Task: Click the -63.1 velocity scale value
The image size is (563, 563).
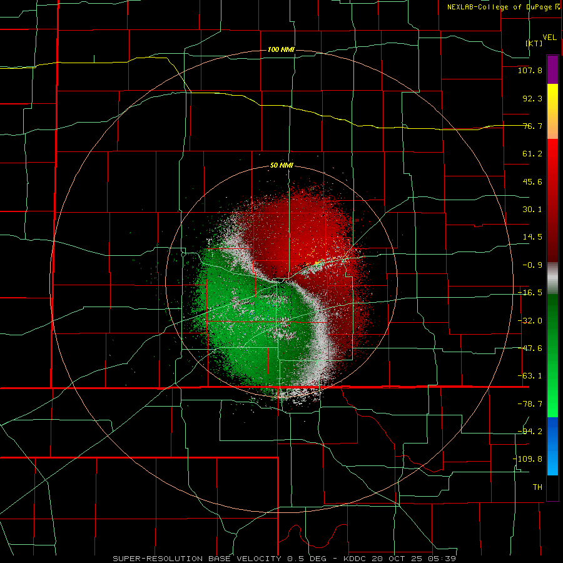Action: [530, 376]
